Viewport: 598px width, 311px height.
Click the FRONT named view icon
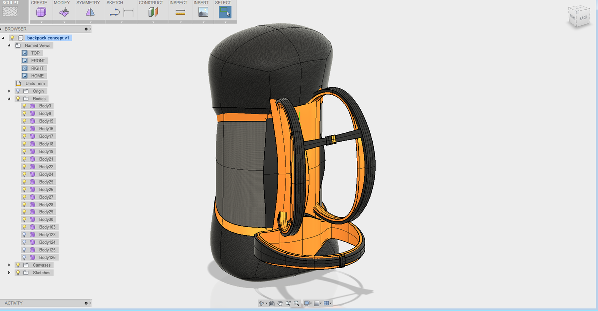[25, 61]
